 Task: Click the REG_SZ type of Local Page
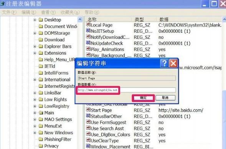coord(142,25)
